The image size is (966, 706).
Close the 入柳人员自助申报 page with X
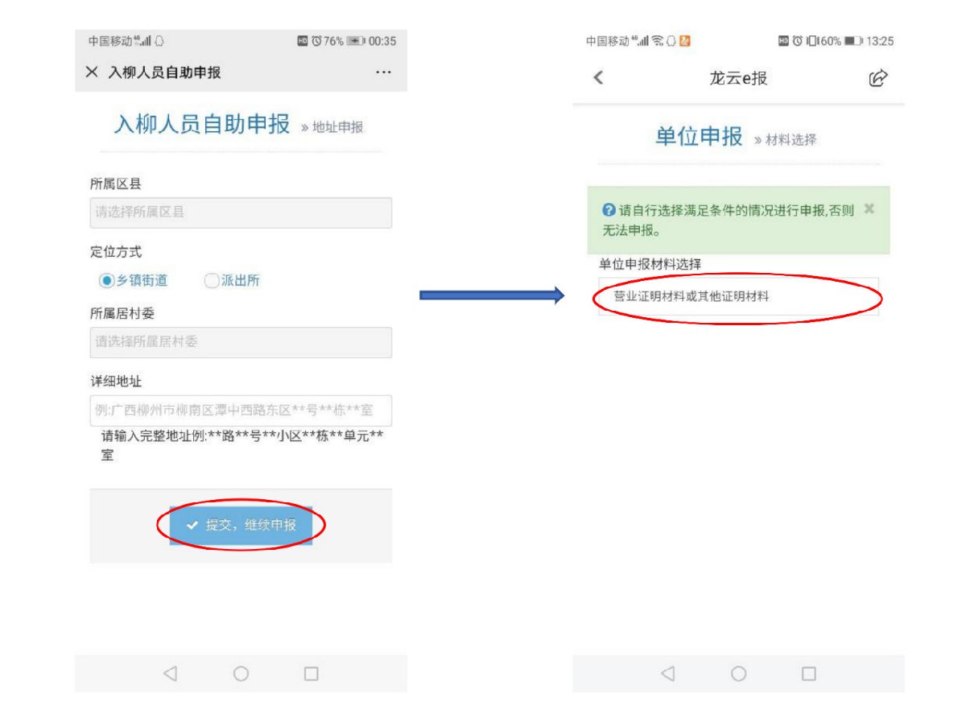[92, 72]
